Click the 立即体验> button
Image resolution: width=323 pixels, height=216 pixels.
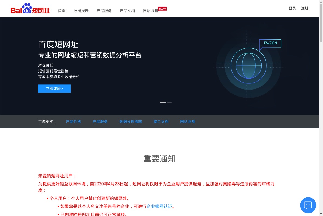coord(54,88)
